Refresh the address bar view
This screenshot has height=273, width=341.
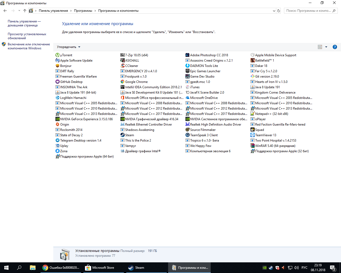(279, 11)
